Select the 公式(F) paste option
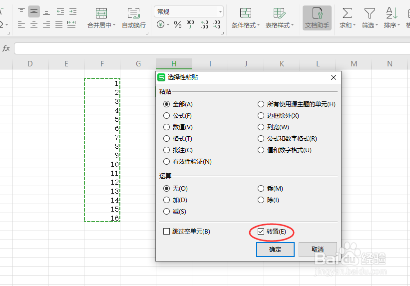 167,116
